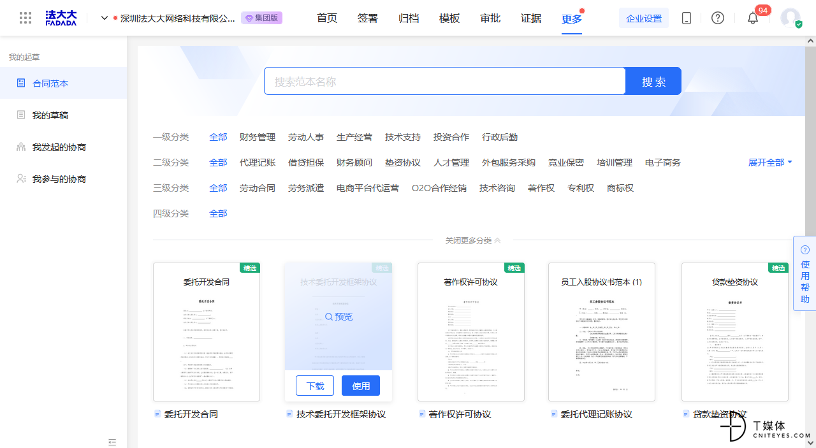816x448 pixels.
Task: Click the 我的草稿 sidebar icon
Action: point(21,115)
